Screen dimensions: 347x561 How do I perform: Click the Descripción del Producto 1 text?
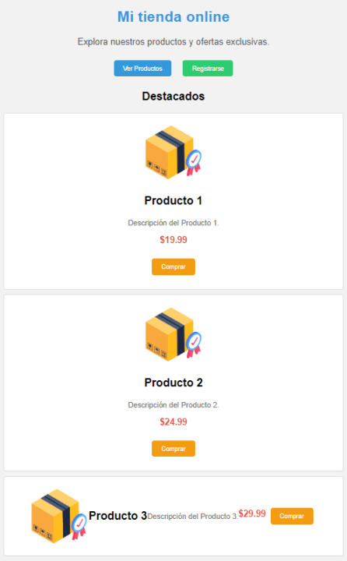click(x=173, y=223)
